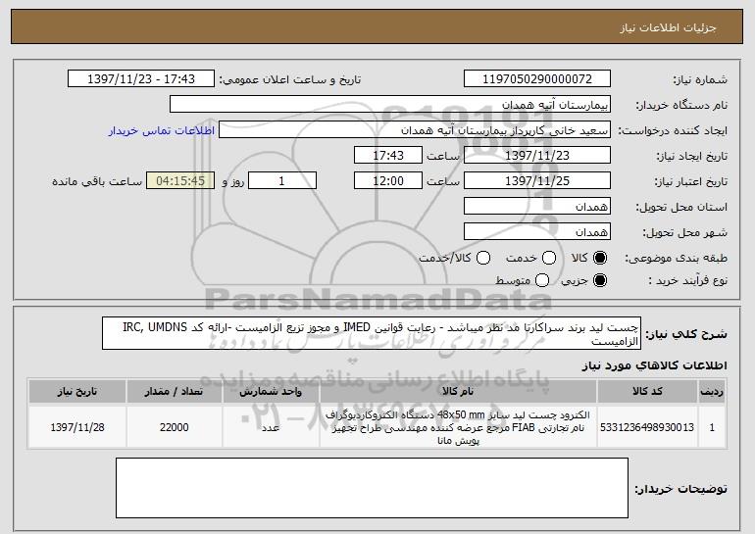The width and height of the screenshot is (755, 534).
Task: Click the توضیحات خریدار label
Action: tap(680, 489)
